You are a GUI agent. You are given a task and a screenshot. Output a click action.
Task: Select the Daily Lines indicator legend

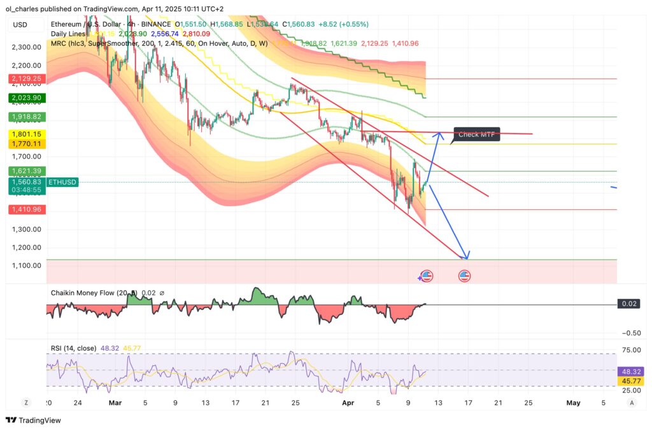click(67, 34)
